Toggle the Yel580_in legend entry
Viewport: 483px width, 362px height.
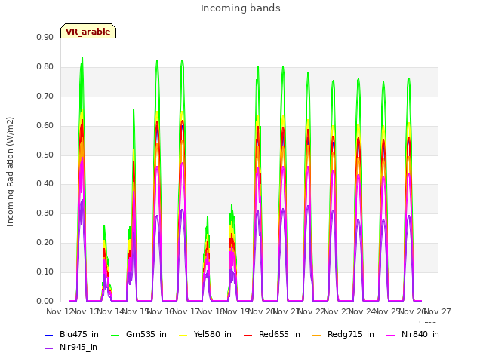[205, 334]
